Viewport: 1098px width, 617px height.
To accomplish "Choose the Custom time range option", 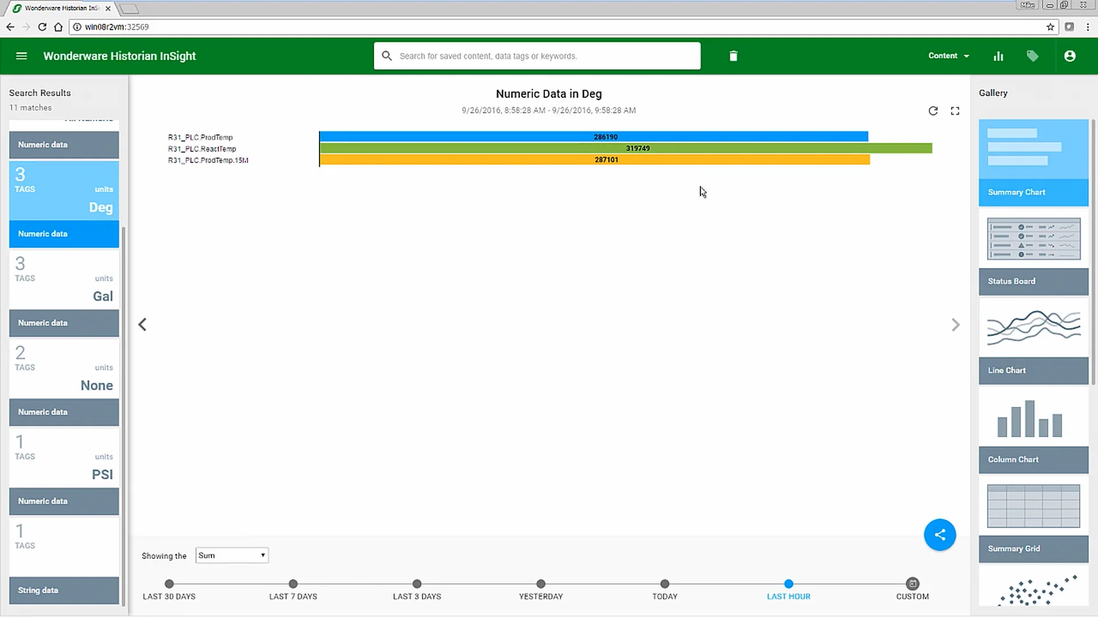I will coord(912,584).
